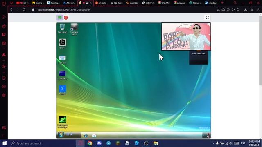262x147 pixels.
Task: Click the shield ad-blocker icon in toolbar
Action: pos(228,10)
